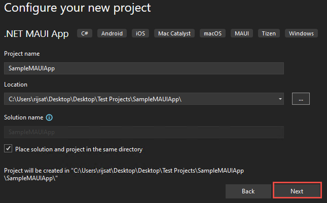Go Back to previous step
This screenshot has height=203, width=327.
[x=248, y=191]
